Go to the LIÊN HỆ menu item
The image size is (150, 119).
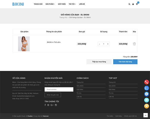tap(82, 4)
